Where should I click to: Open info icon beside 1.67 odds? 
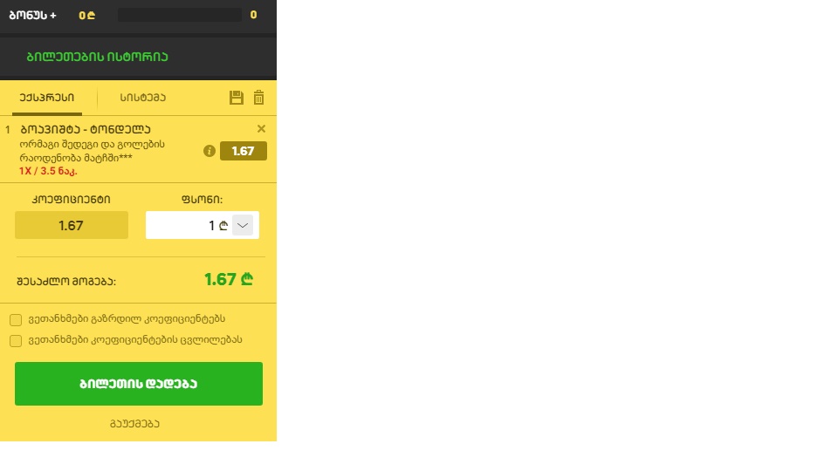pyautogui.click(x=209, y=151)
